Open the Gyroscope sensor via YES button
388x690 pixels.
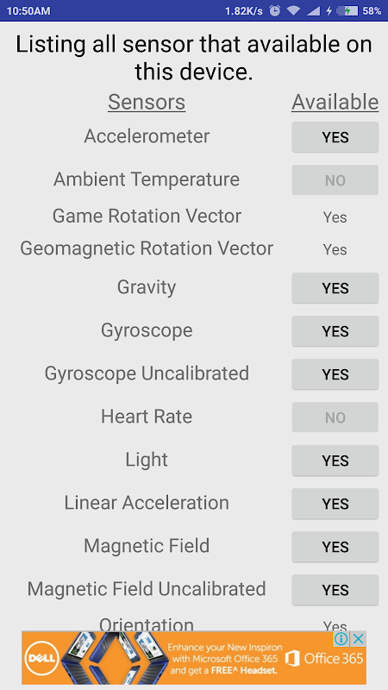coord(335,331)
